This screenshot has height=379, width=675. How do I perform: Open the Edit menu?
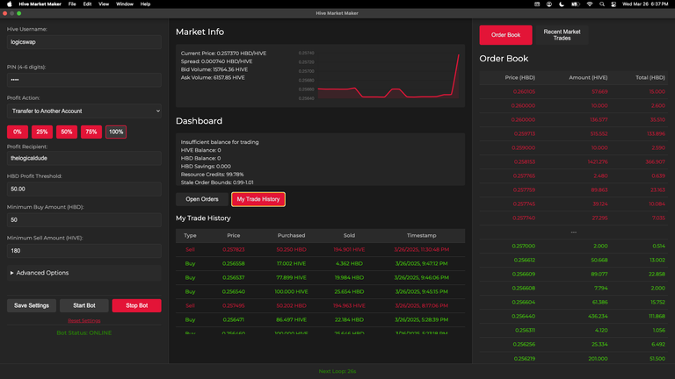click(x=87, y=4)
